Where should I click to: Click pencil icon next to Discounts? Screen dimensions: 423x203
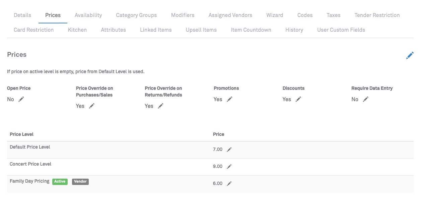pyautogui.click(x=298, y=99)
